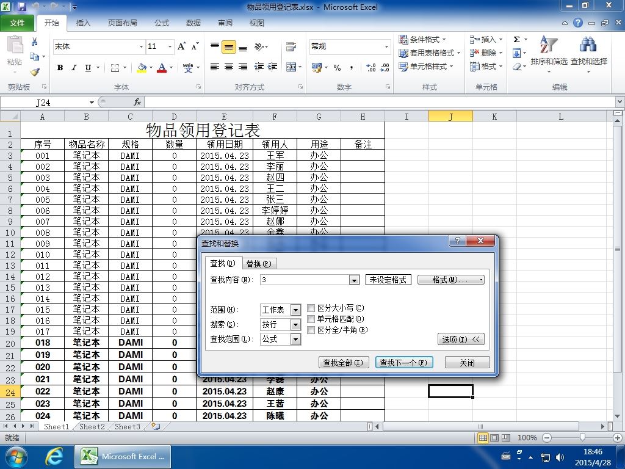
Task: Apply Comma Style number format
Action: tap(351, 68)
